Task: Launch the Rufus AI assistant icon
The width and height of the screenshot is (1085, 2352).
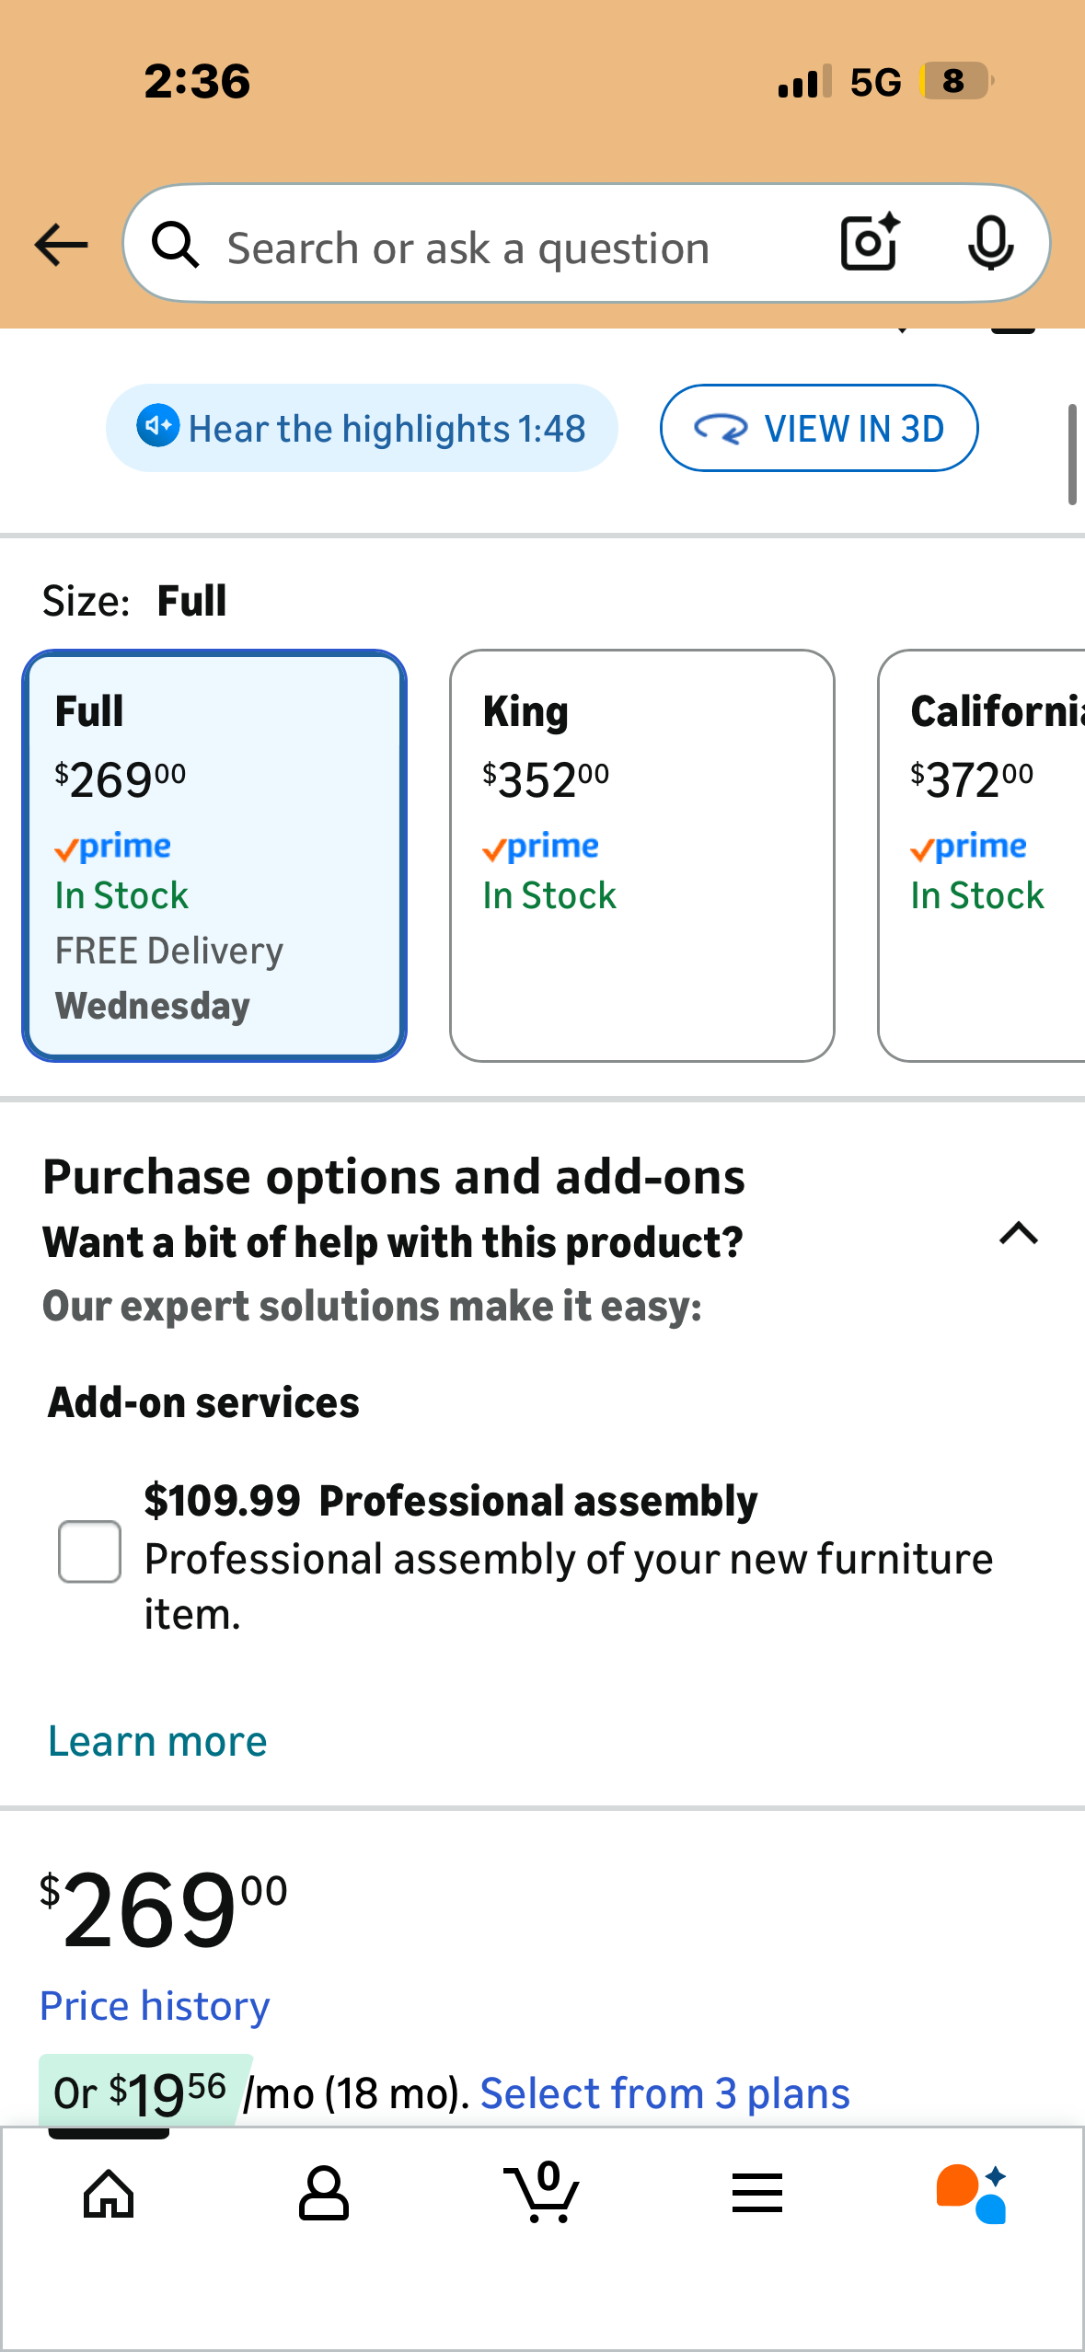Action: [972, 2194]
